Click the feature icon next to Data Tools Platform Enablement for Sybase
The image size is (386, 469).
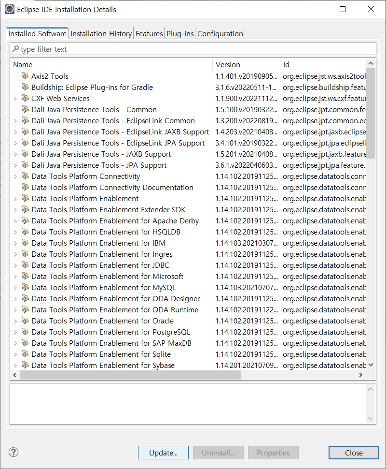point(25,365)
